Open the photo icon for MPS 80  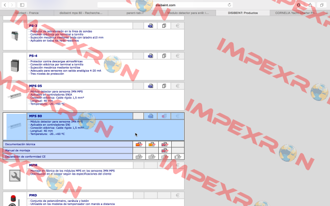151,116
